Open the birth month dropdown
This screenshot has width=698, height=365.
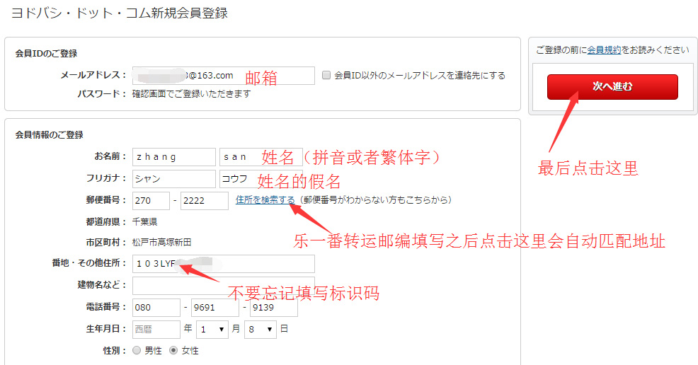point(212,330)
